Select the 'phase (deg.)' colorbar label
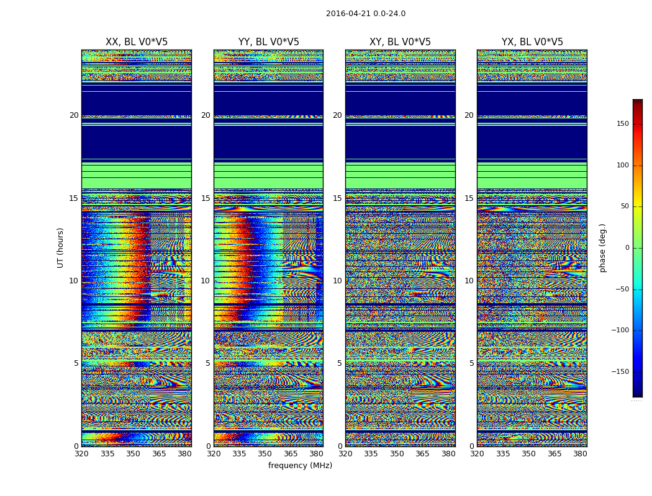Viewport: 652px width, 496px height. point(602,248)
